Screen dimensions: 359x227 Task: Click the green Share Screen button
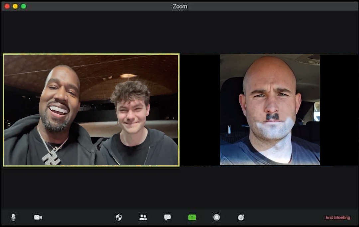[x=192, y=217]
